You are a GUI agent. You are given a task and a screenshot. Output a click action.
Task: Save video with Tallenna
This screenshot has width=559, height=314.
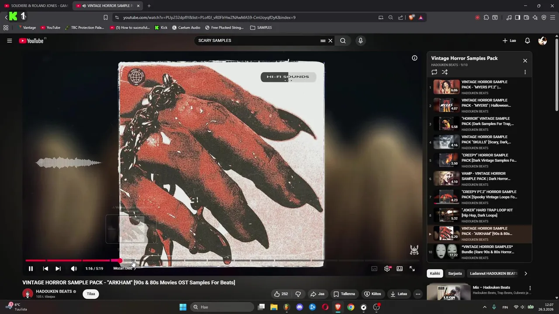[x=344, y=294]
